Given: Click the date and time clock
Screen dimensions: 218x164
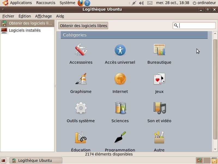Looking at the screenshot, I should tap(172, 3).
